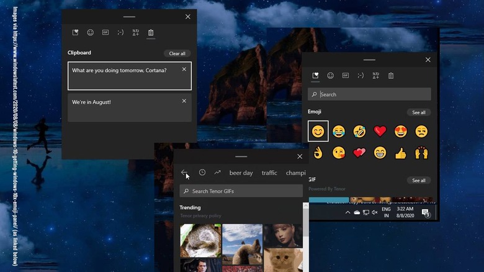Click Search Tenor GIFs field
The image size is (484, 272).
[241, 191]
